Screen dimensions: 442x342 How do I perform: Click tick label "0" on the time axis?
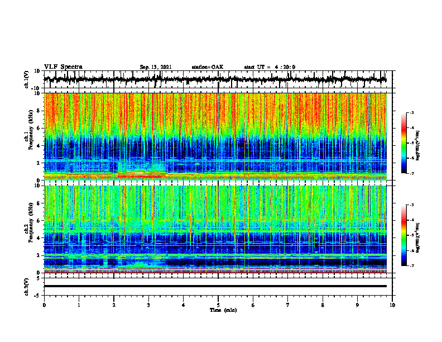(x=44, y=305)
